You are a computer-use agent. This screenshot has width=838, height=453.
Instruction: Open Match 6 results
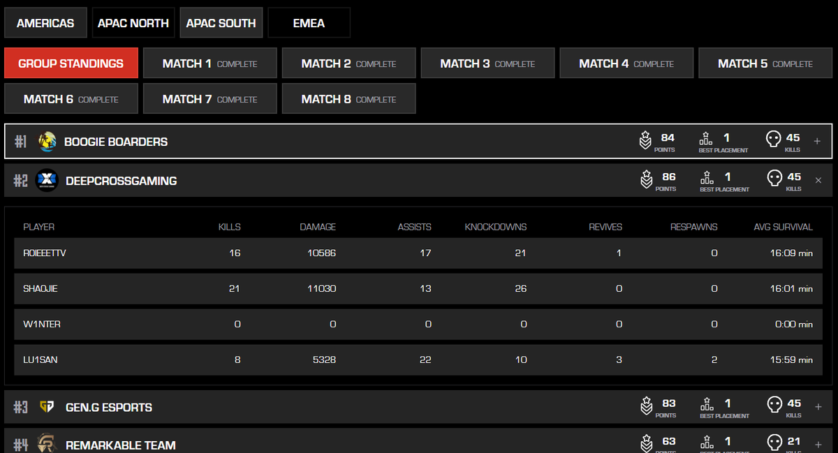tap(71, 98)
